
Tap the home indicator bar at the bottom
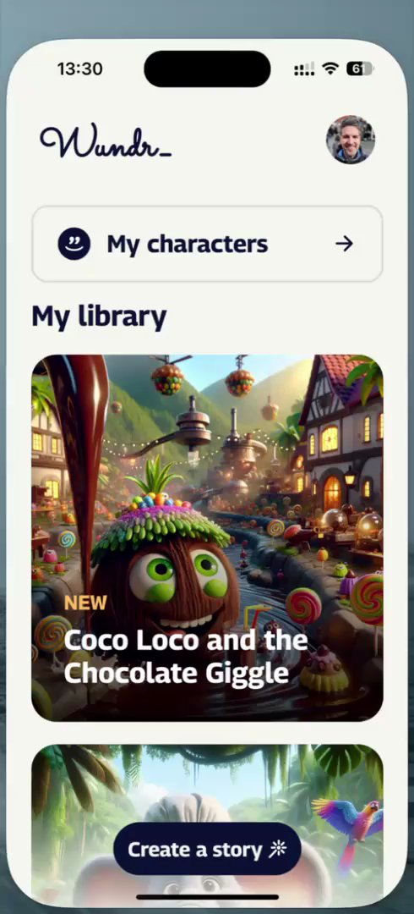207,896
